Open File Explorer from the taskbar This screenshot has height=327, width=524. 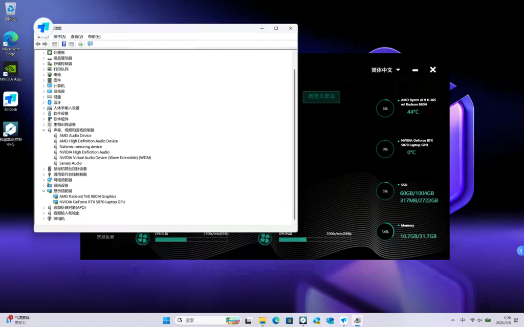coord(263,320)
